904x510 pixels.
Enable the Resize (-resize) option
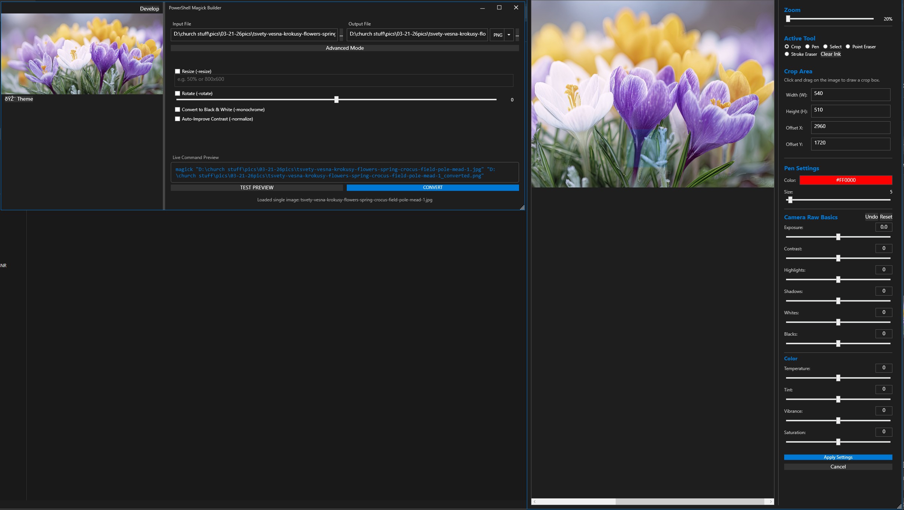(x=177, y=71)
